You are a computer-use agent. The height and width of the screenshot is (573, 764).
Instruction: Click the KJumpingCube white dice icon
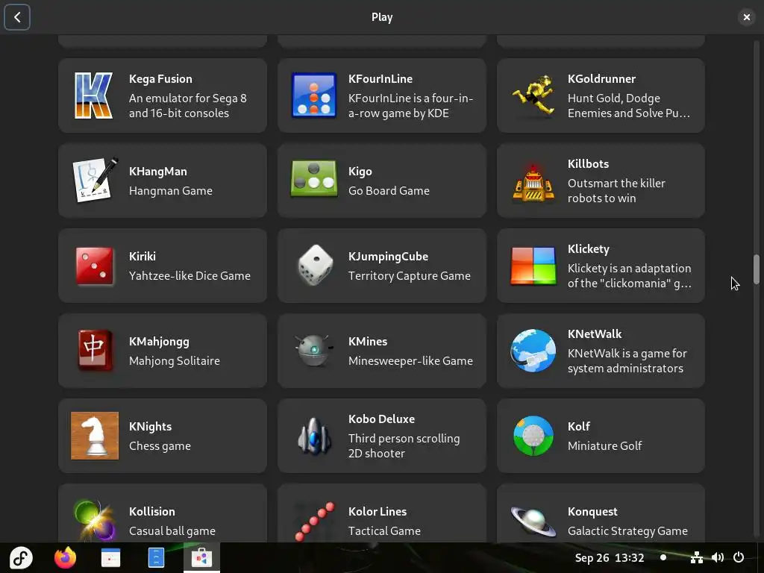coord(316,266)
